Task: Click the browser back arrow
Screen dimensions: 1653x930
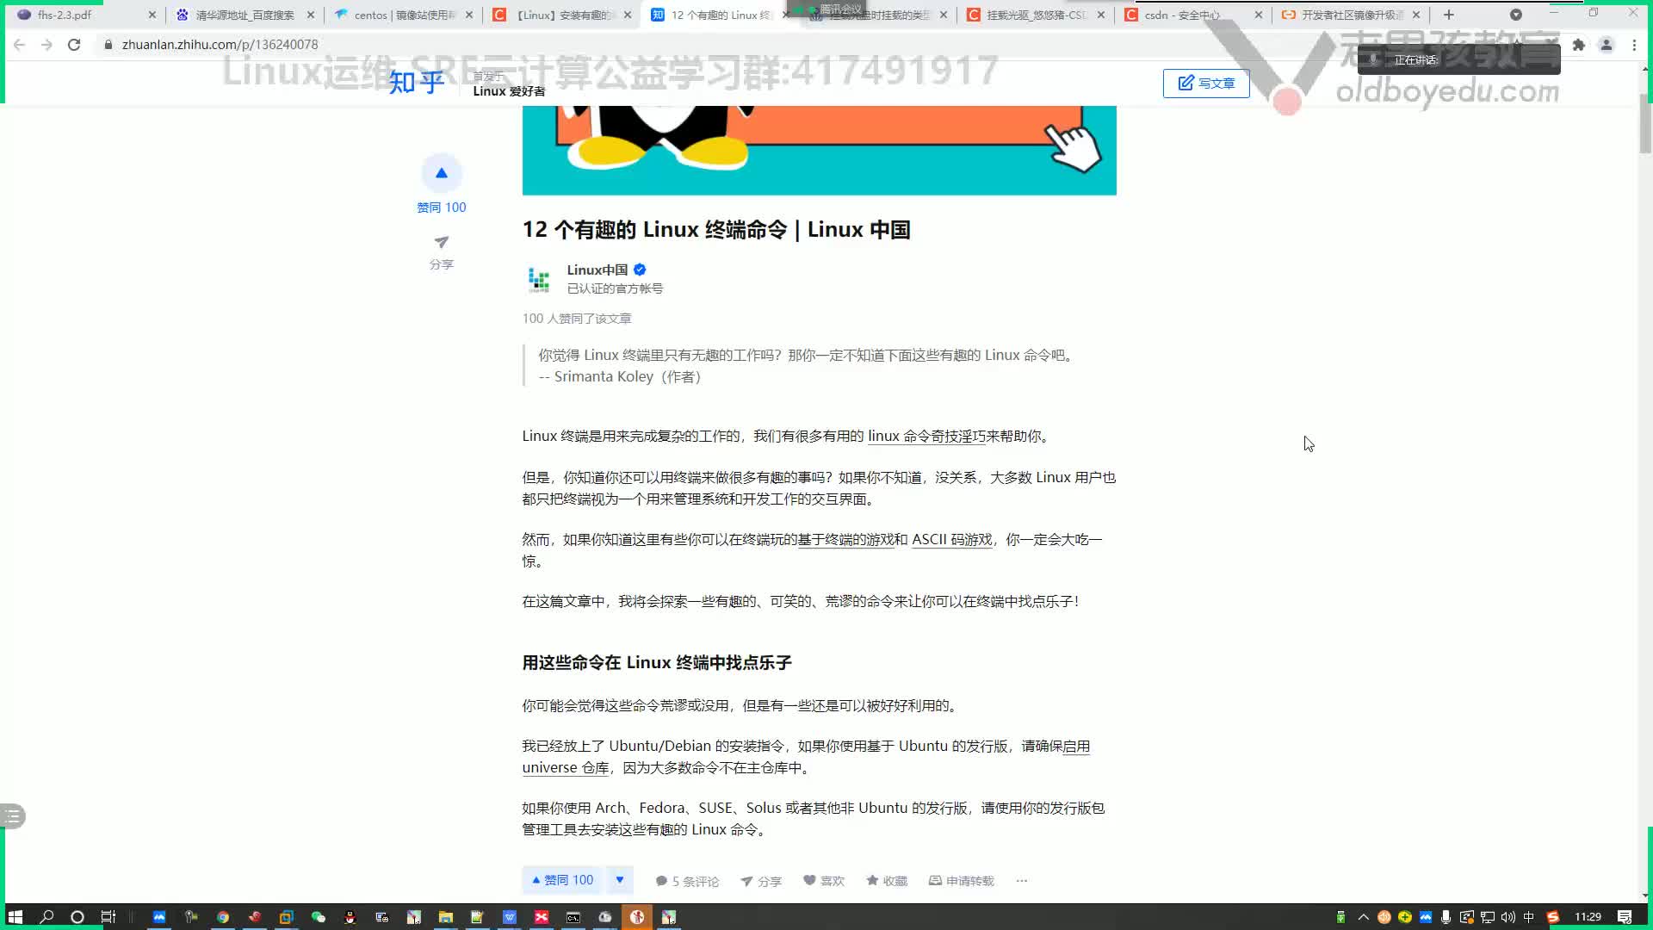Action: pyautogui.click(x=19, y=45)
